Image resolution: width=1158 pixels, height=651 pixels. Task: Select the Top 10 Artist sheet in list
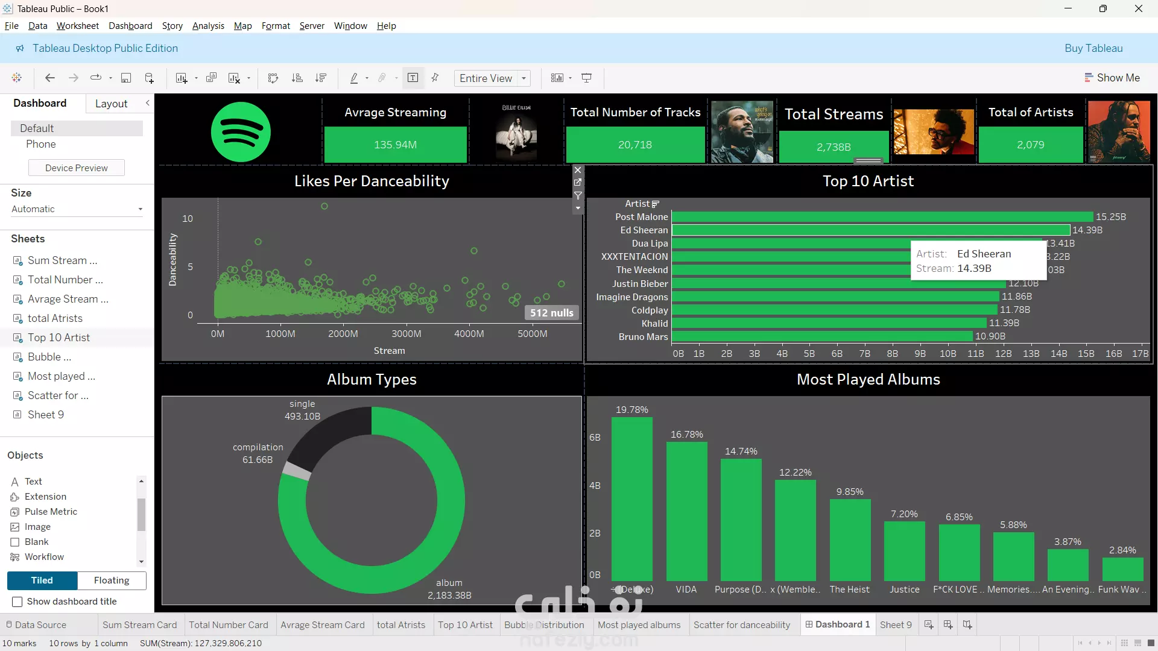[x=59, y=338]
